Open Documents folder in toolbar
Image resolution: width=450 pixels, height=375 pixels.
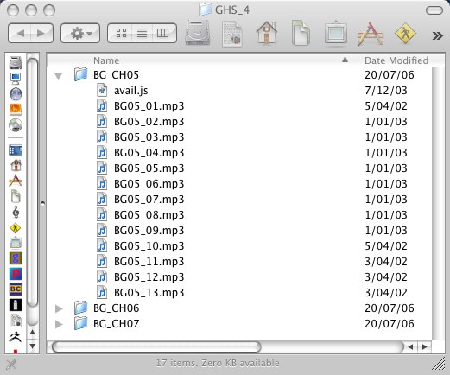pyautogui.click(x=301, y=33)
